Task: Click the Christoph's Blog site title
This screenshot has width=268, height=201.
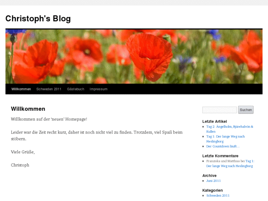Action: point(38,19)
